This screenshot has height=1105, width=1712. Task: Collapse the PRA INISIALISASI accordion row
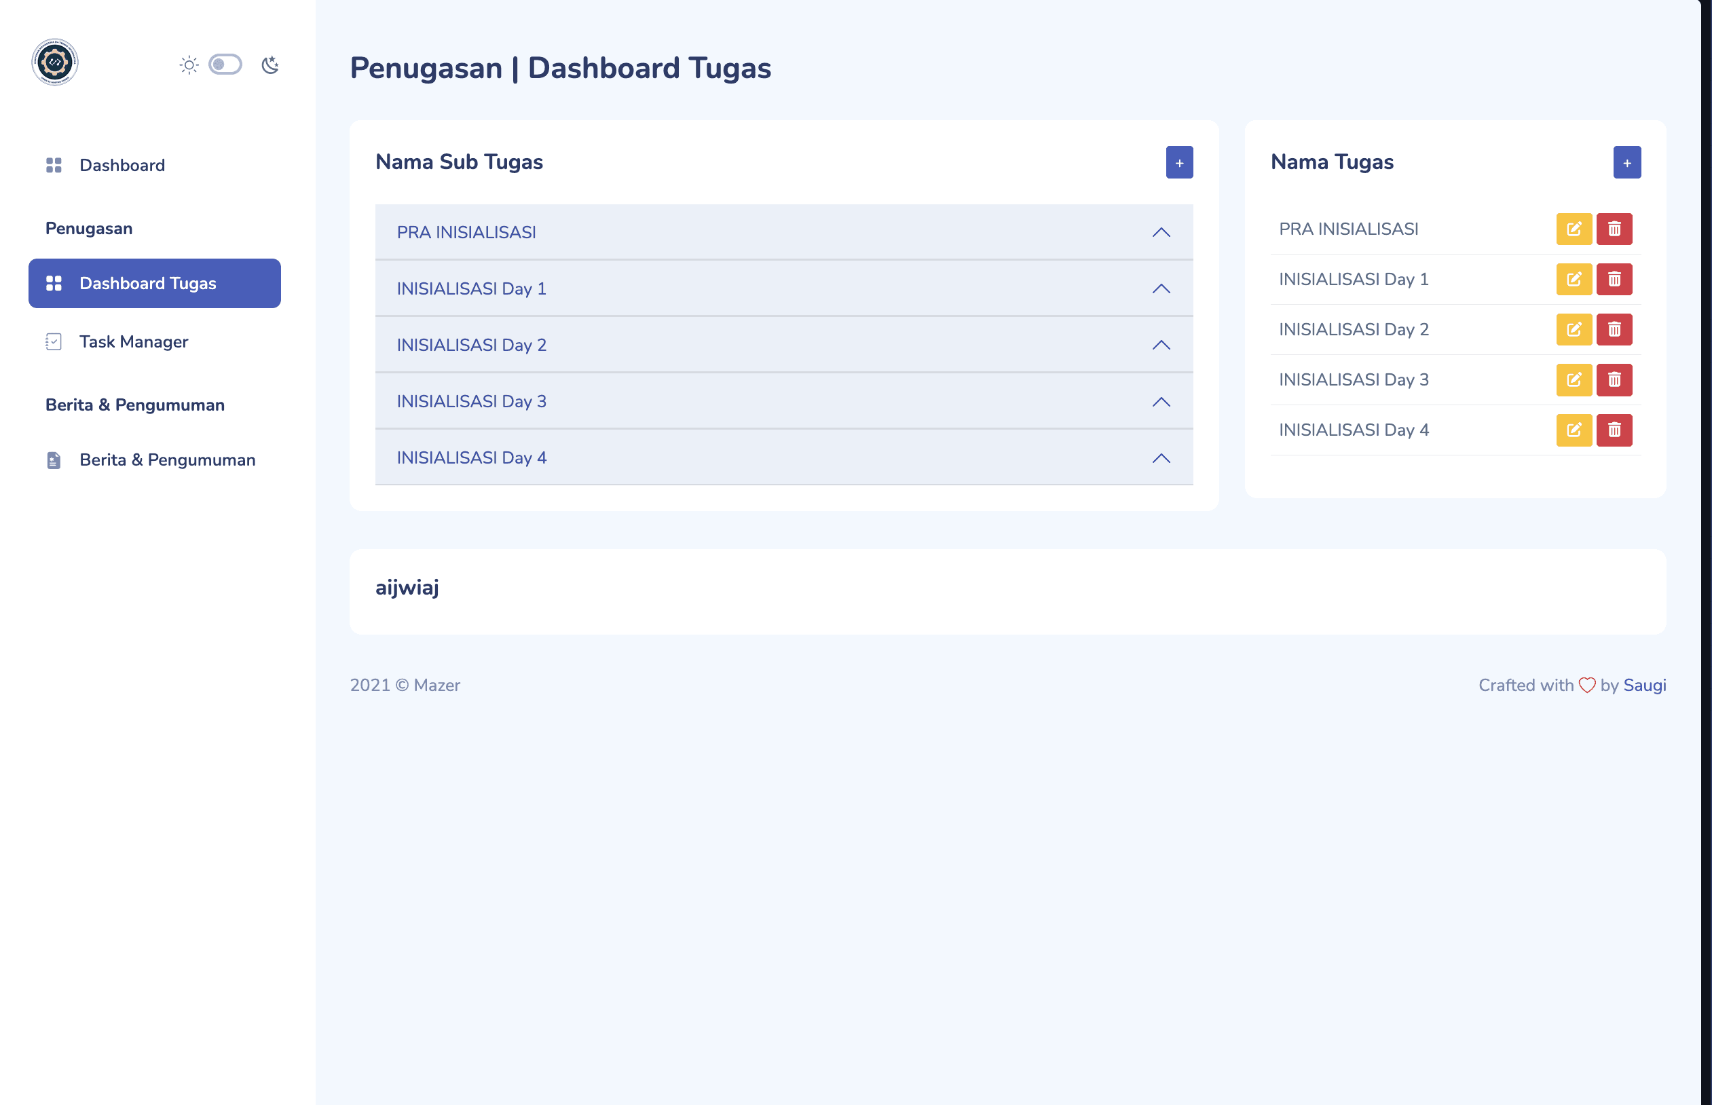(x=1160, y=233)
